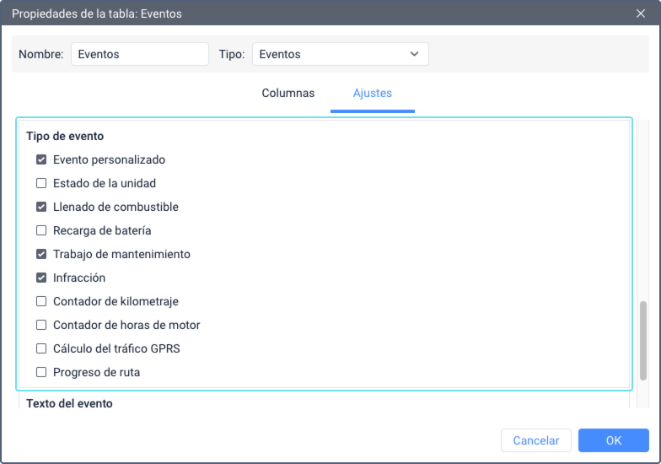Screen dimensions: 661x464
Task: Confirm with the OK button
Action: (614, 440)
